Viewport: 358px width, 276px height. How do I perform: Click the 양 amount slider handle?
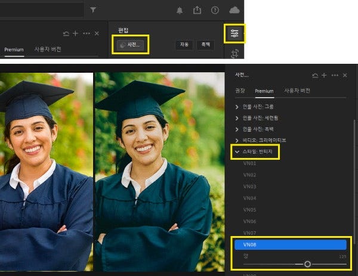tap(307, 264)
